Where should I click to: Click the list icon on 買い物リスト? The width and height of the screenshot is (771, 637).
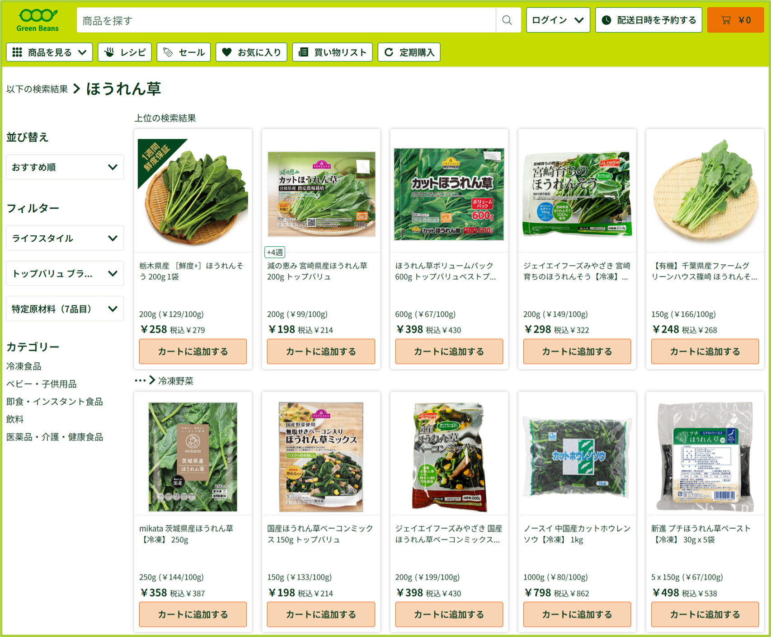pos(303,52)
